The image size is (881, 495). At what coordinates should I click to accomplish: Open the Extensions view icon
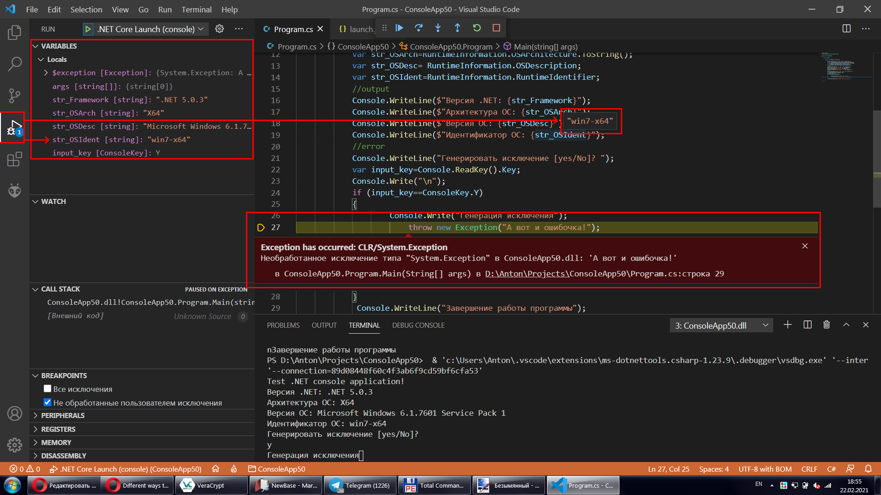pos(15,159)
